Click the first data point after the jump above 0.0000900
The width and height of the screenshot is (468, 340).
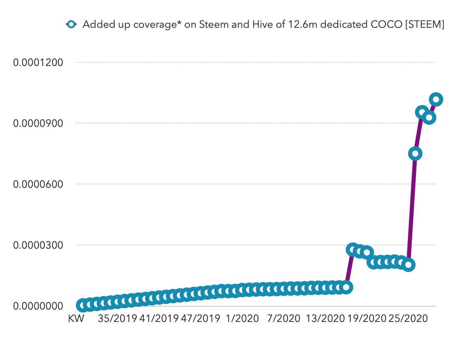click(422, 112)
